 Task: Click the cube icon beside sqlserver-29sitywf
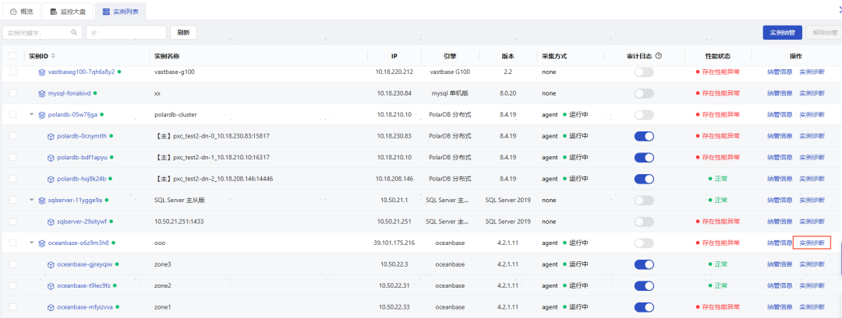pyautogui.click(x=51, y=222)
